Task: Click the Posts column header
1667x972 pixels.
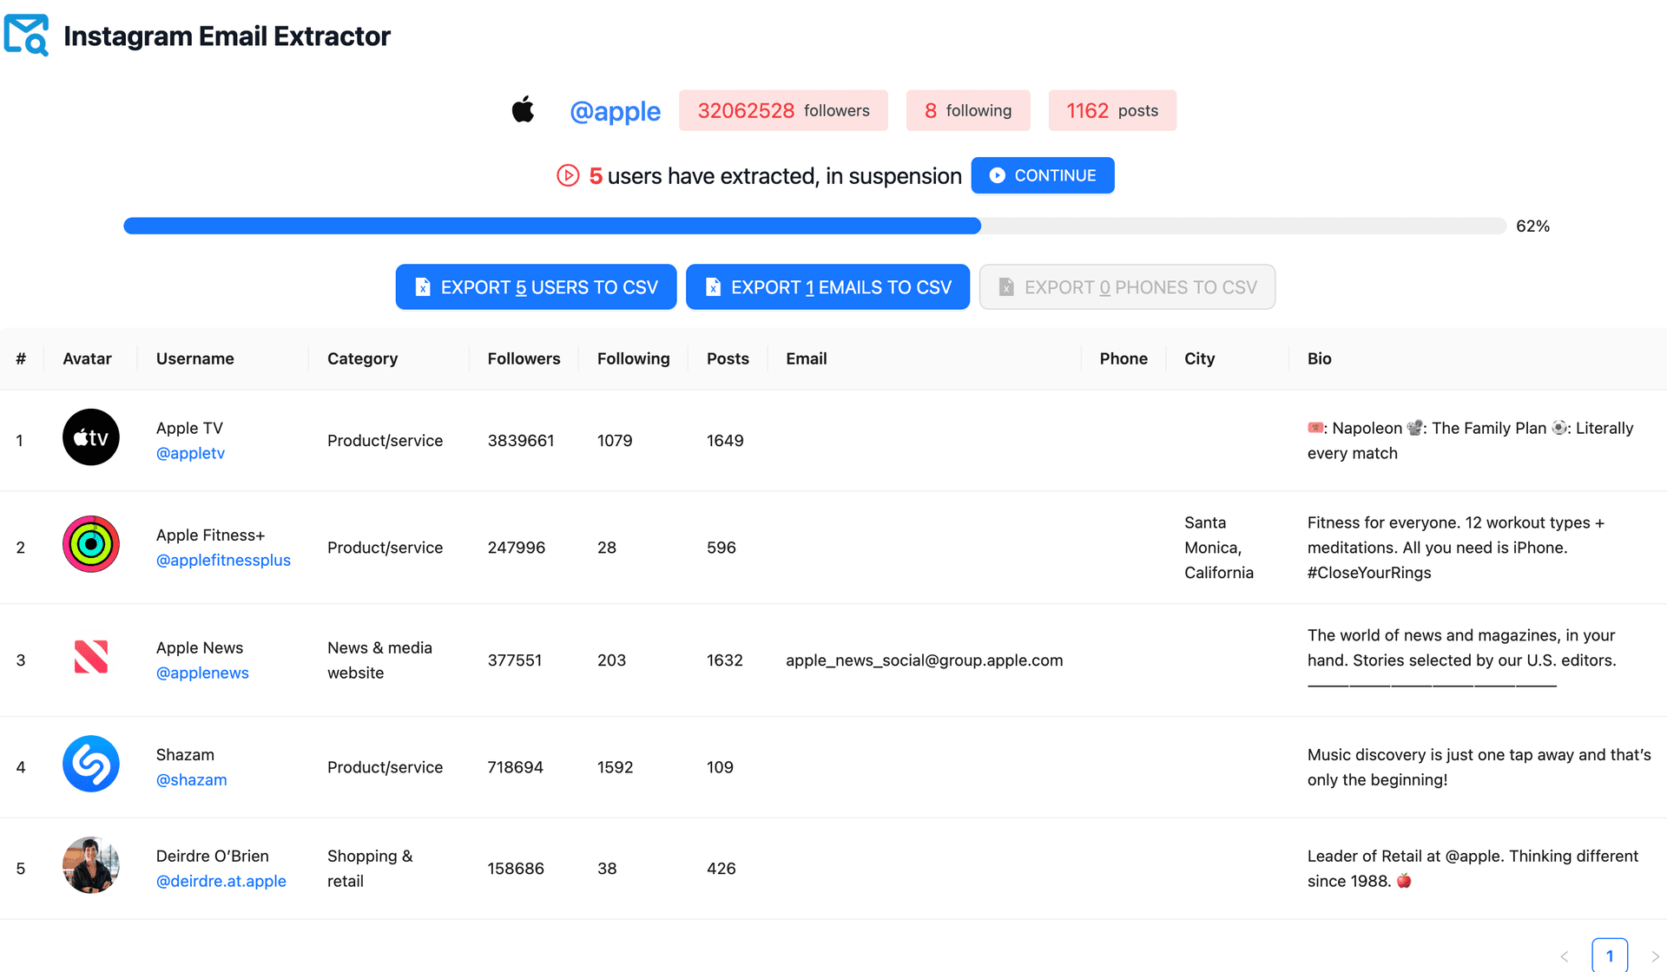Action: [728, 358]
